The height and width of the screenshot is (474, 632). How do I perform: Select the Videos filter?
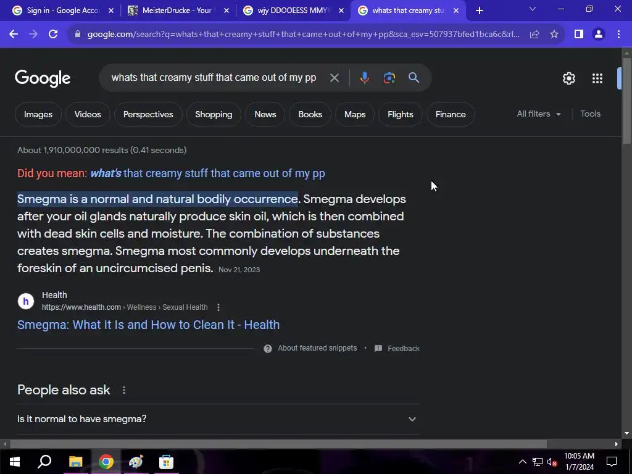coord(88,114)
